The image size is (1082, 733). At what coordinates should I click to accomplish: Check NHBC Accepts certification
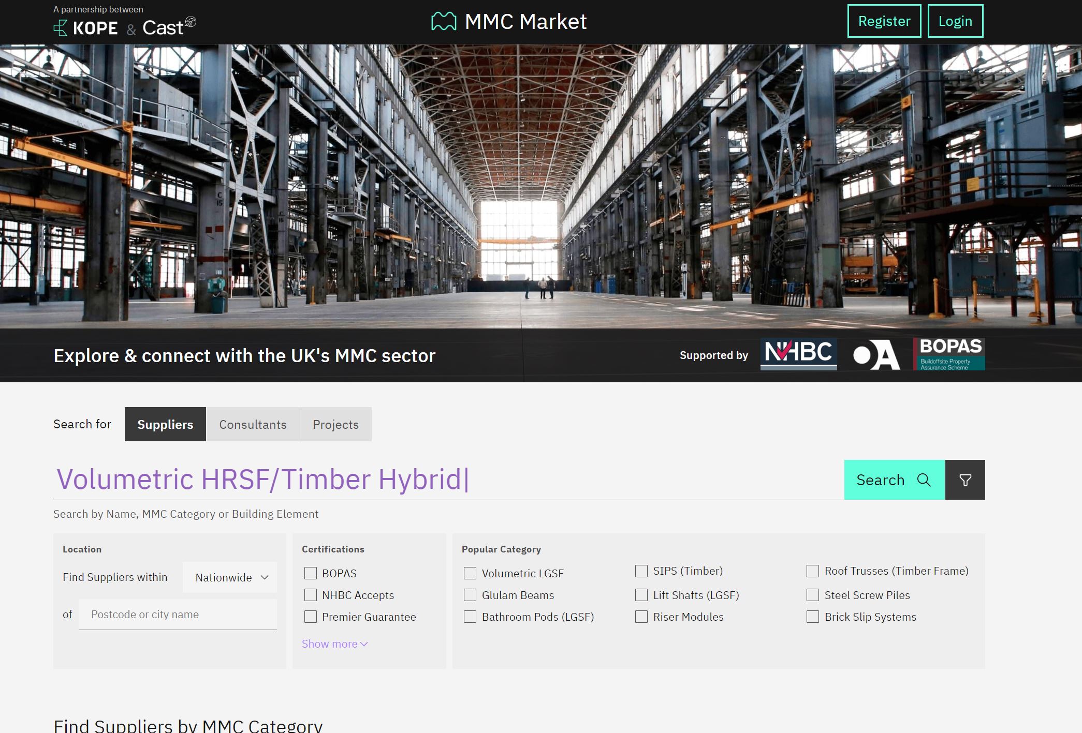point(310,595)
